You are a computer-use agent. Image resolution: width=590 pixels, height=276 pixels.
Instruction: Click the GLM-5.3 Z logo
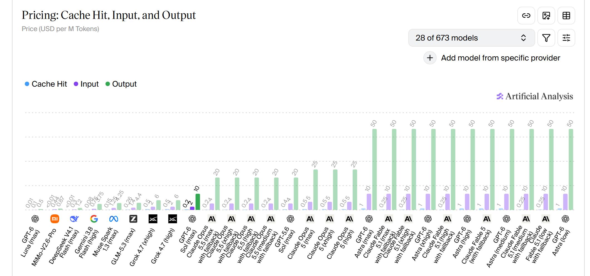(133, 219)
